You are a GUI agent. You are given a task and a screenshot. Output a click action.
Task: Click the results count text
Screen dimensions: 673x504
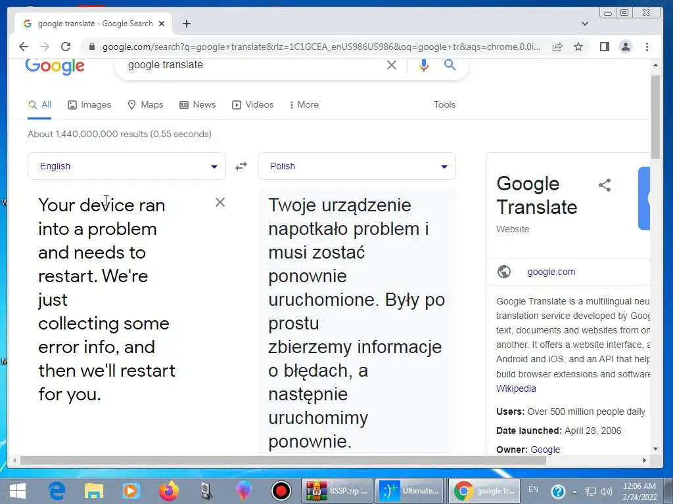pyautogui.click(x=120, y=134)
